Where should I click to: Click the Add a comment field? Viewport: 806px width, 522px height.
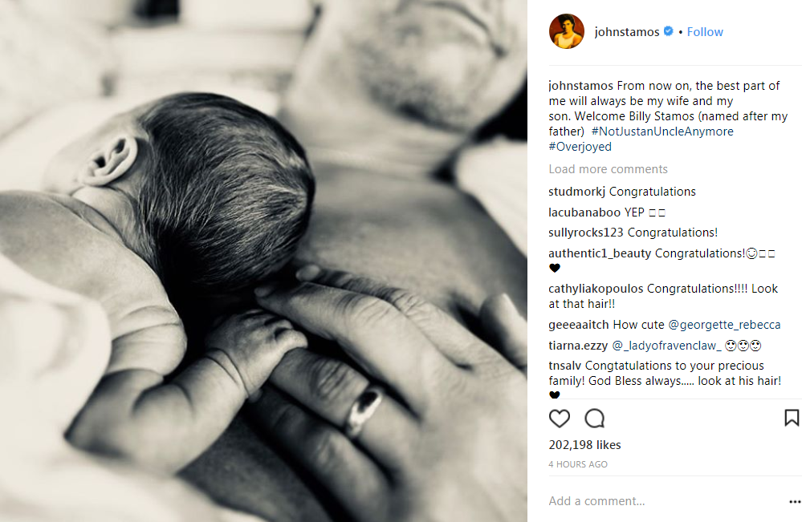point(663,501)
